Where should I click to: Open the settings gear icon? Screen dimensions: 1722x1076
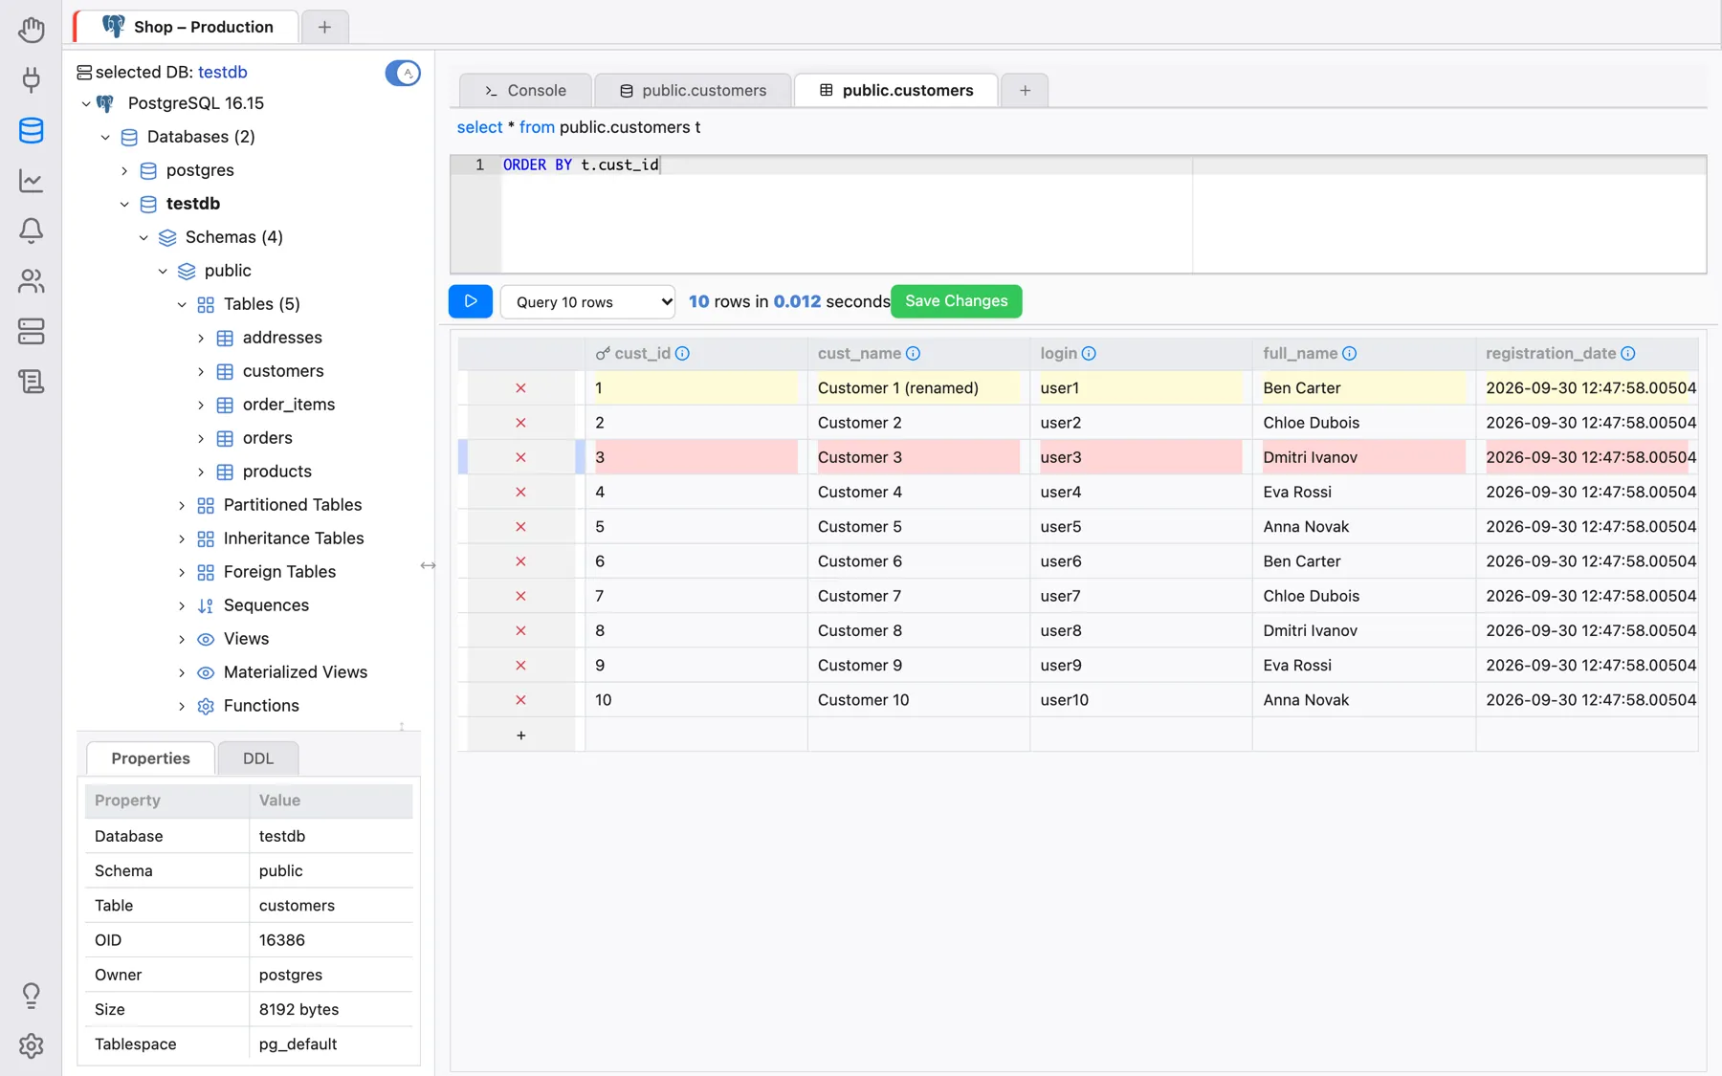tap(31, 1045)
